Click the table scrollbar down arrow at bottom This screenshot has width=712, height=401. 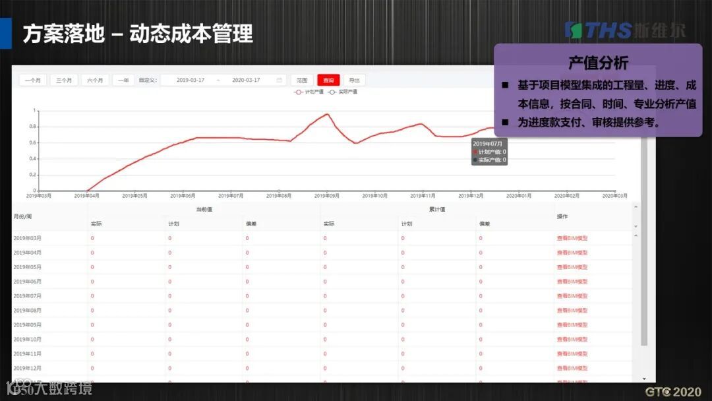pyautogui.click(x=644, y=379)
